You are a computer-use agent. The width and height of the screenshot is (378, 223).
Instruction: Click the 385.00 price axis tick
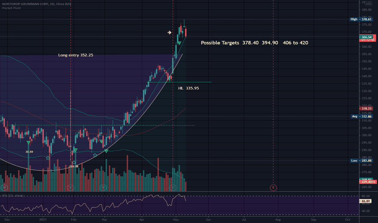pos(366,10)
